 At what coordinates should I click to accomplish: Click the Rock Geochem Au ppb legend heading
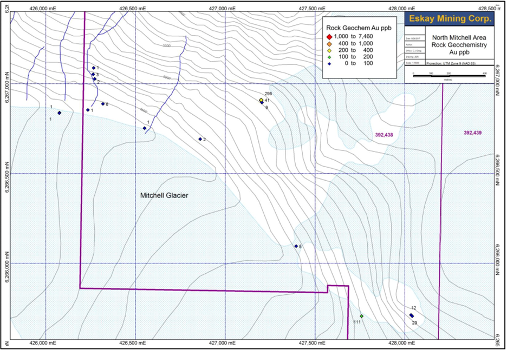(x=357, y=26)
